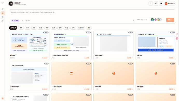Open the Tina老师 teacher selector

click(x=15, y=21)
